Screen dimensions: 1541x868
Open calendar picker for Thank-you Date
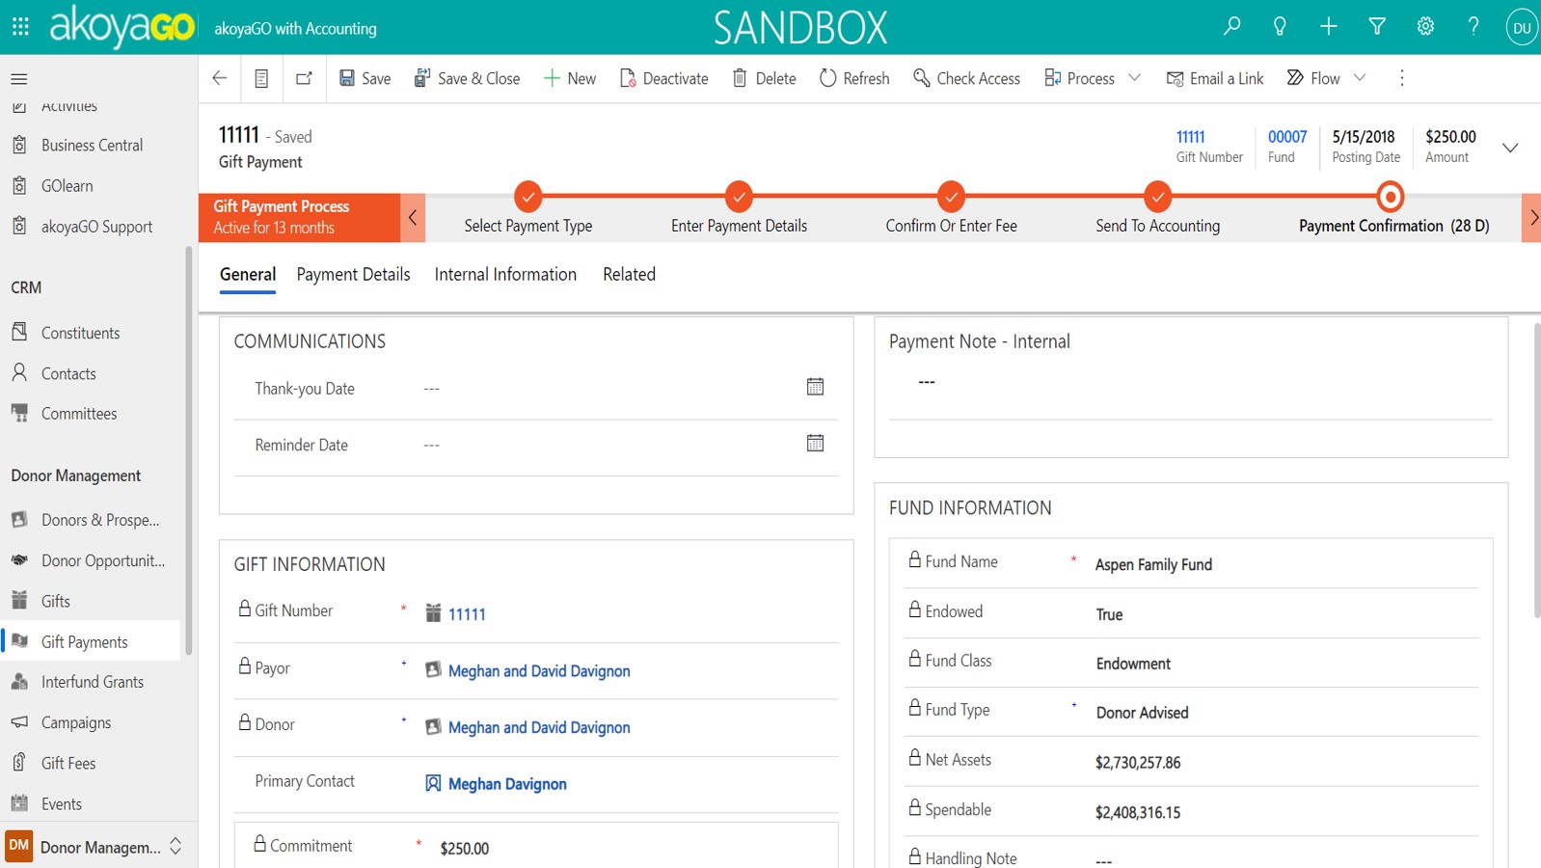click(815, 387)
